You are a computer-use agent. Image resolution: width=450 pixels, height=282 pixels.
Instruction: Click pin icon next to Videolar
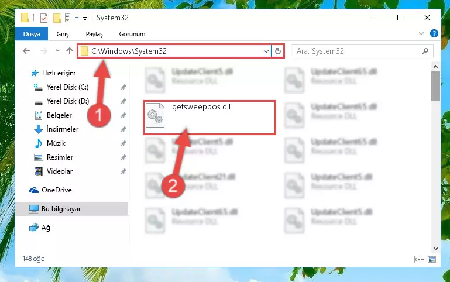123,171
